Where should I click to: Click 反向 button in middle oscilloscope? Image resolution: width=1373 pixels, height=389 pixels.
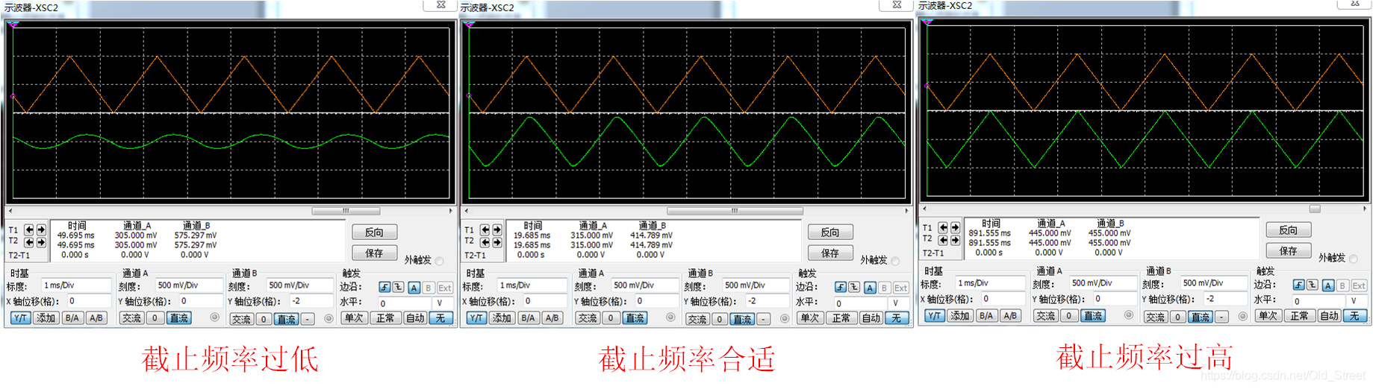(x=830, y=233)
